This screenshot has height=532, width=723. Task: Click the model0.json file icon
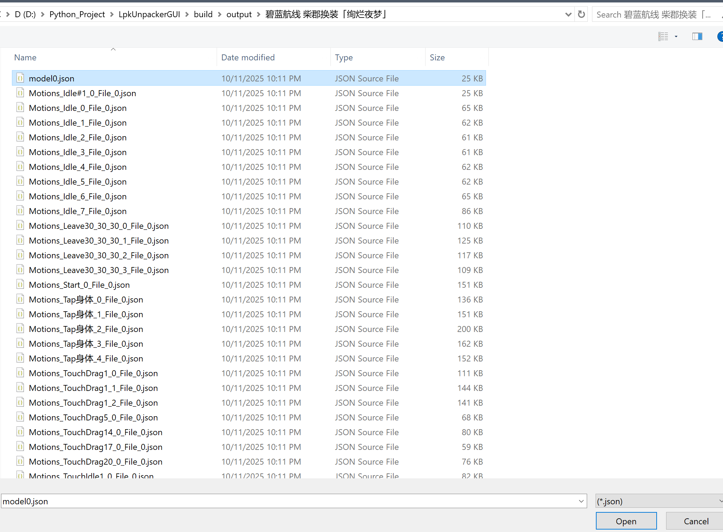coord(20,78)
